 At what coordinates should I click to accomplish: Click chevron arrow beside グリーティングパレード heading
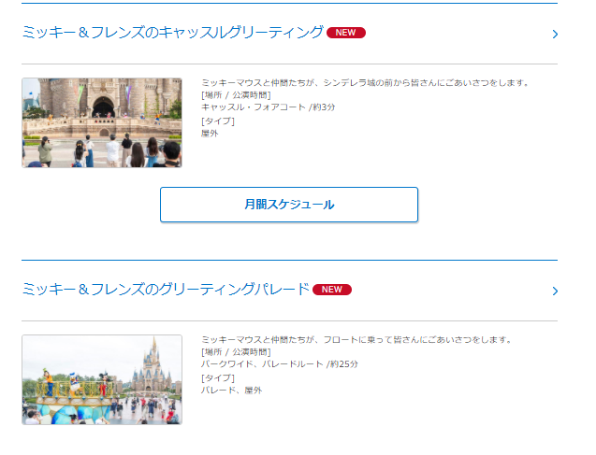click(555, 291)
